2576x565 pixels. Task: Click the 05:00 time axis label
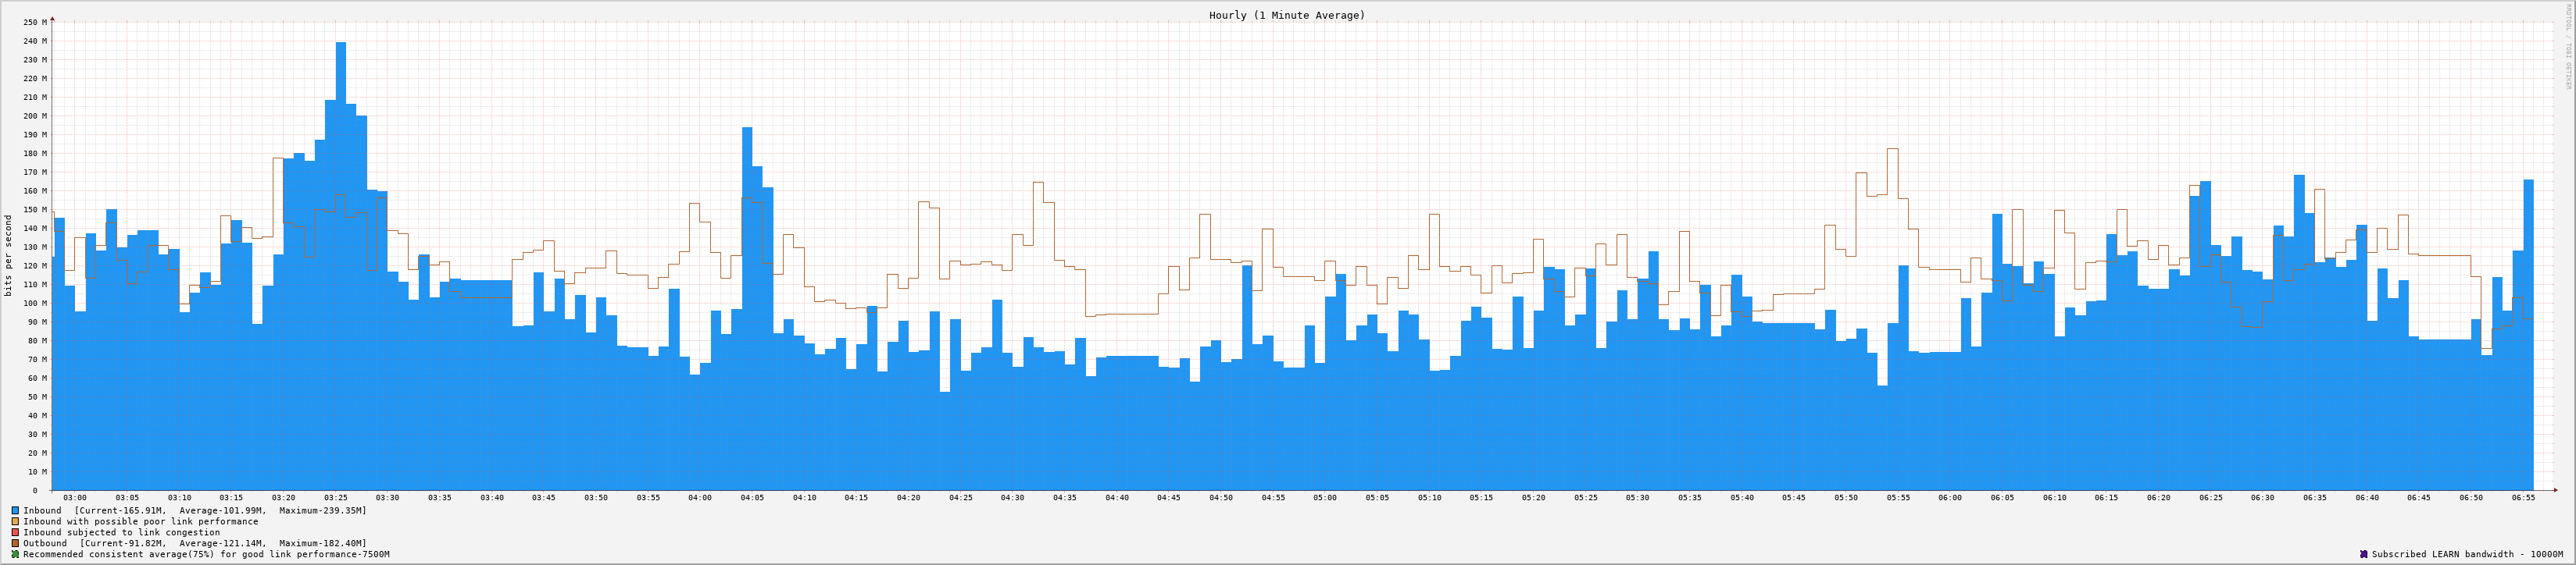click(x=1325, y=497)
